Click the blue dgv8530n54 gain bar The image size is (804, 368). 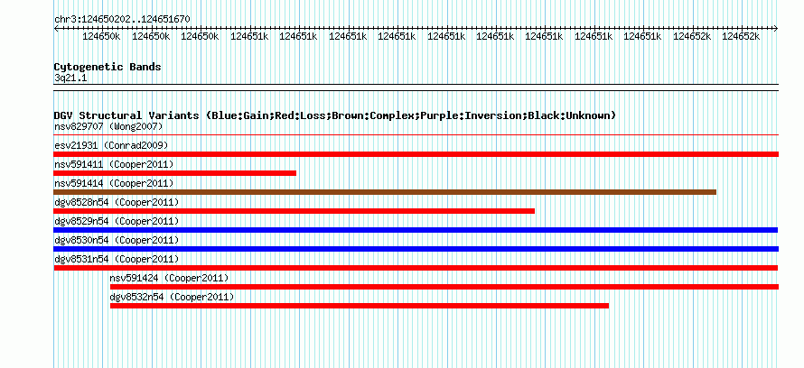[x=416, y=249]
